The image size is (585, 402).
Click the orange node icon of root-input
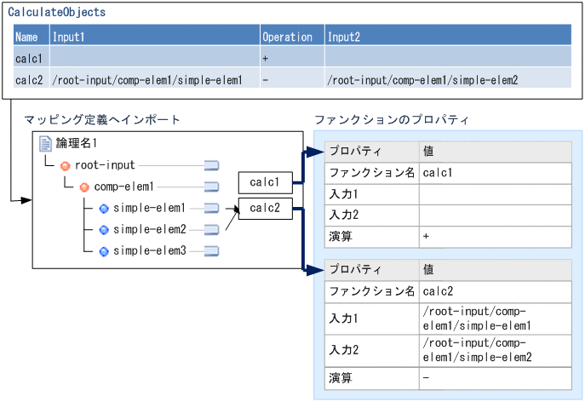[x=65, y=165]
